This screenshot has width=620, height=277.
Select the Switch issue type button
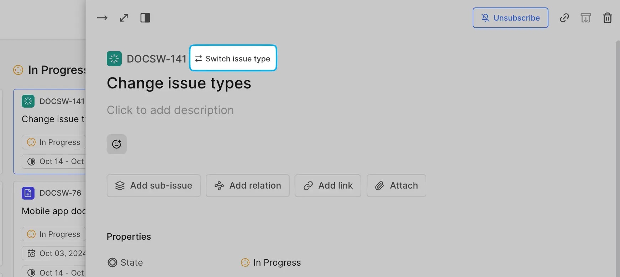[233, 58]
